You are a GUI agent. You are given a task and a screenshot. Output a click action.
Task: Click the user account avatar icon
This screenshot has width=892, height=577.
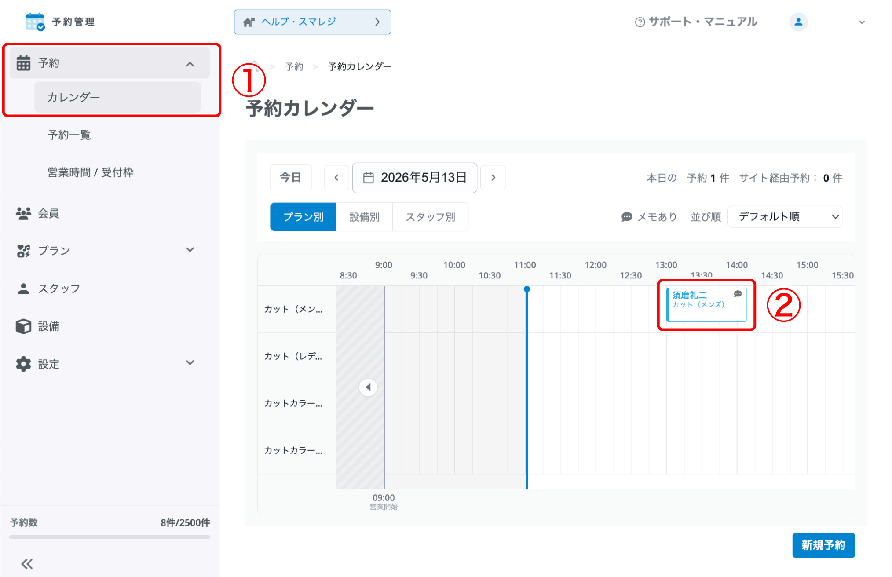798,22
